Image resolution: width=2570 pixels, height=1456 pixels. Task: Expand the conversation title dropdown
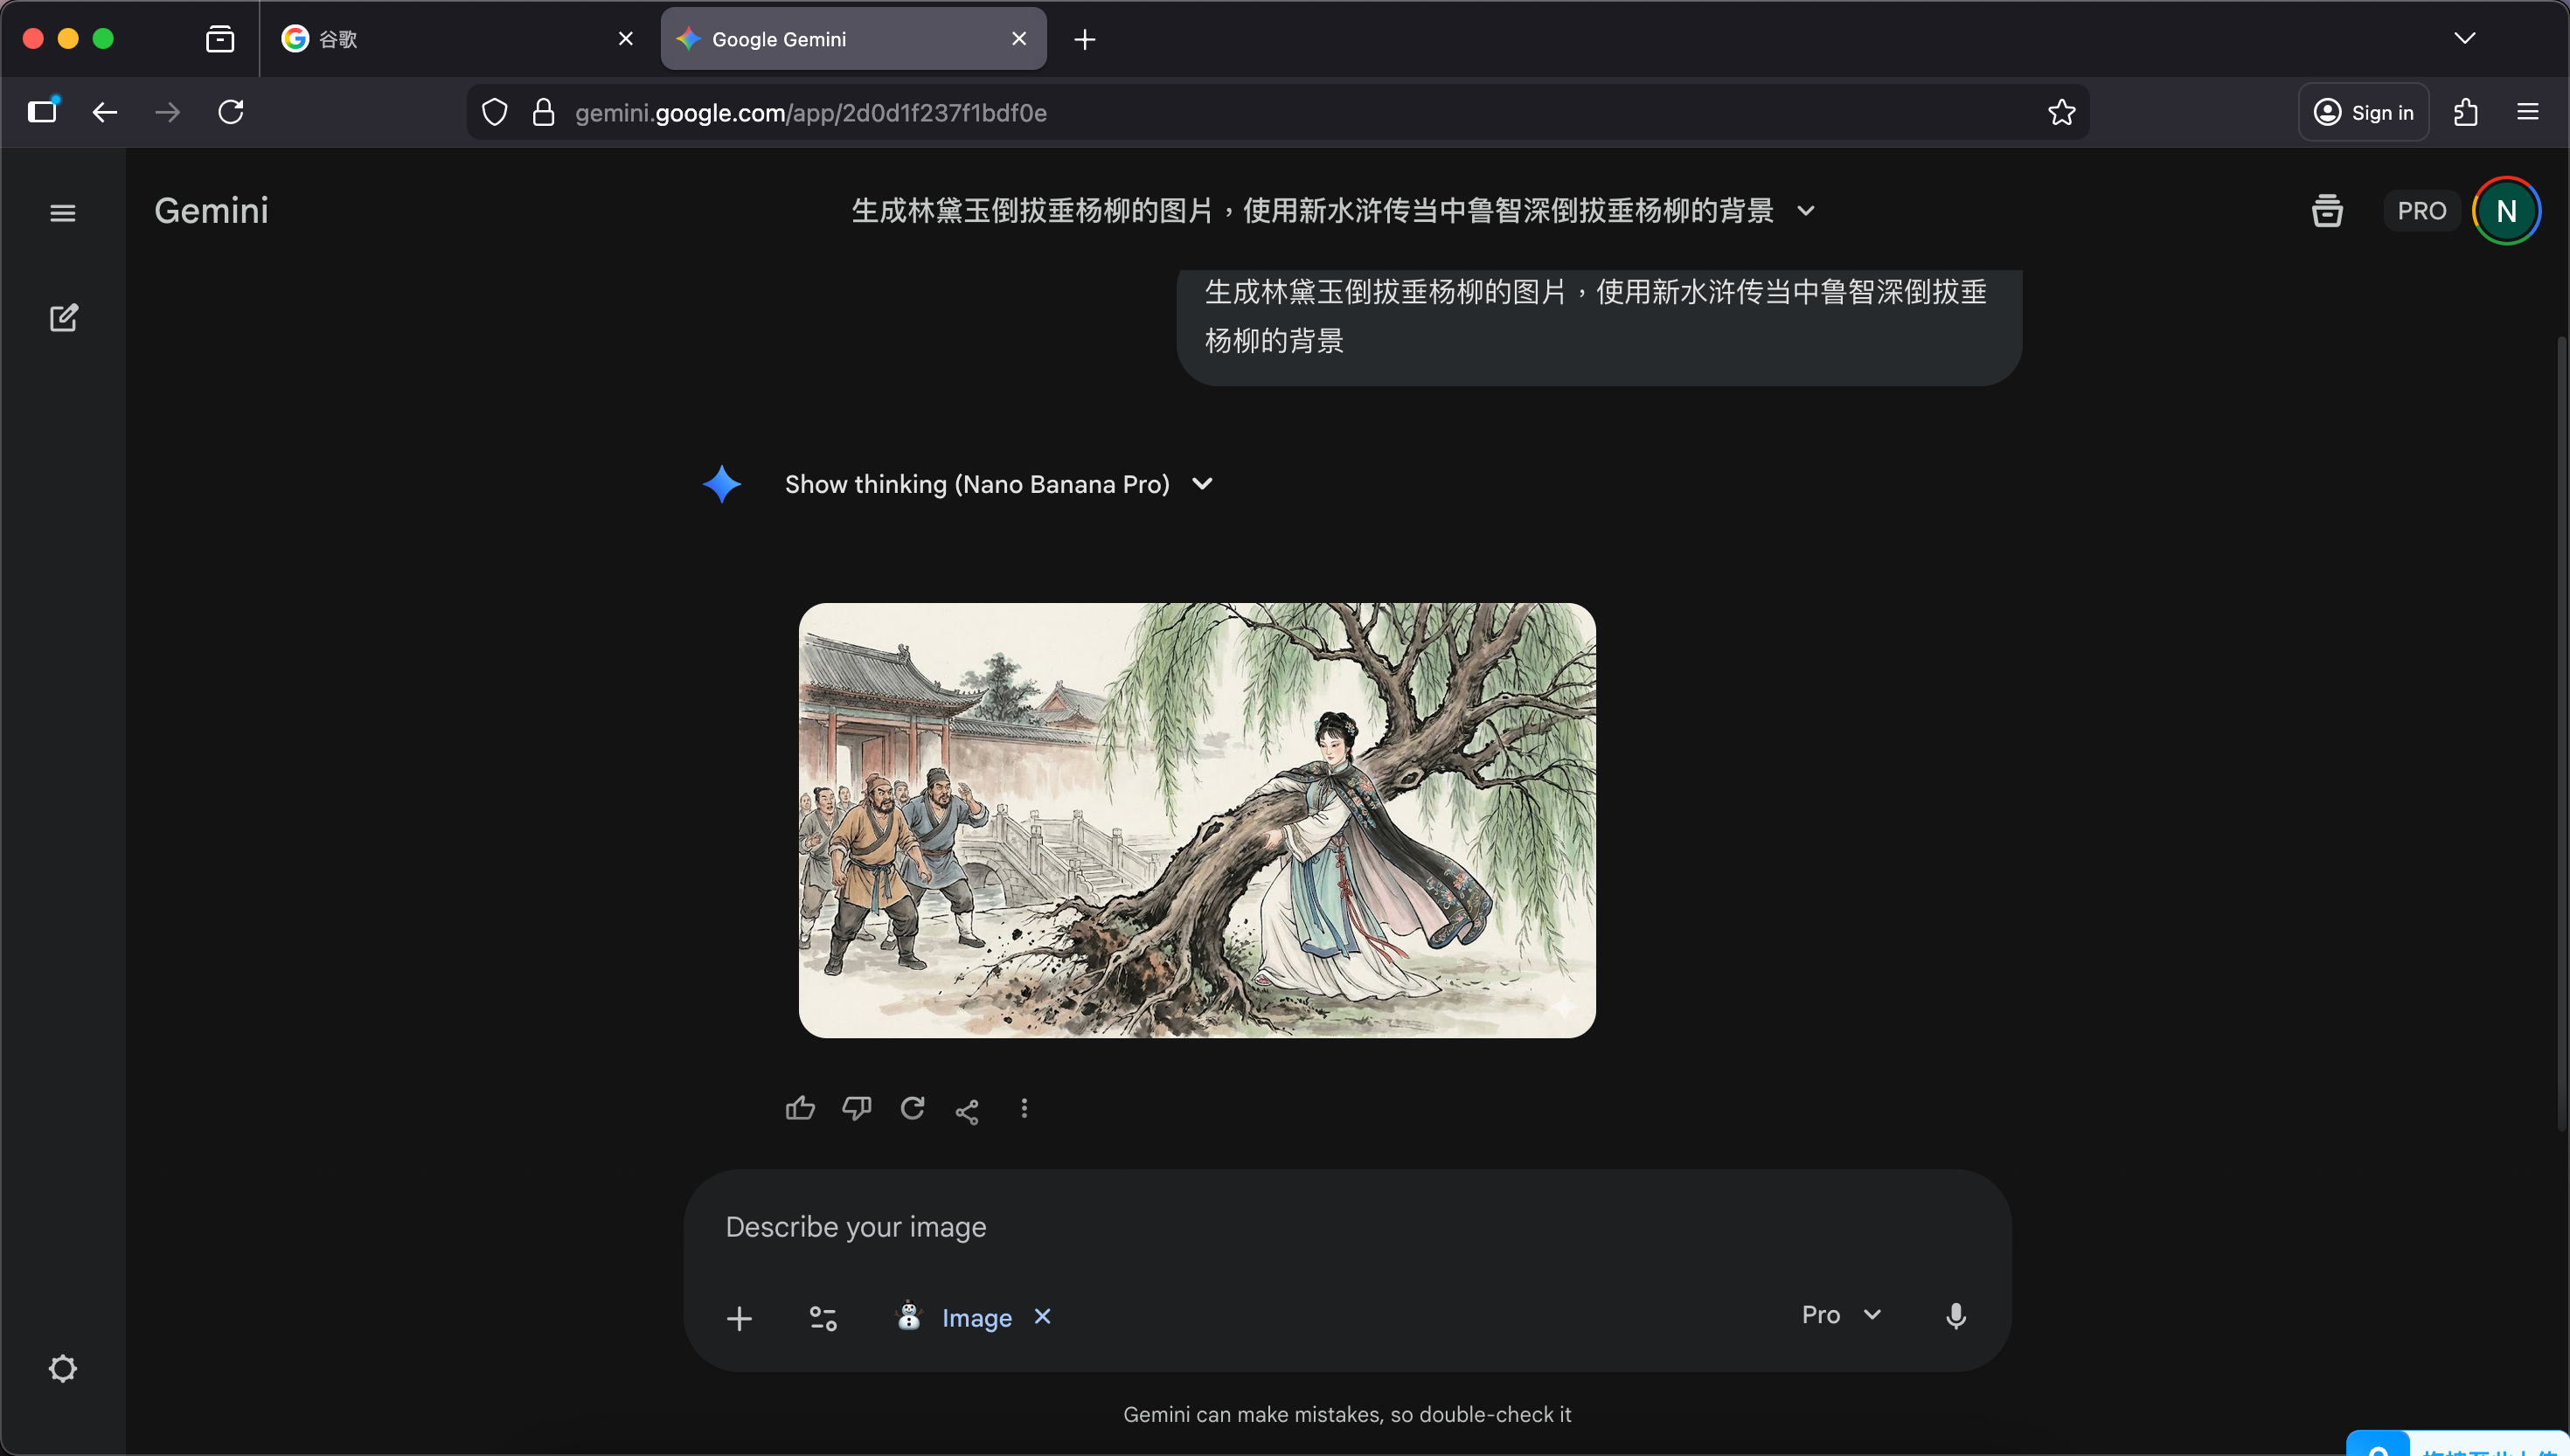point(1806,211)
